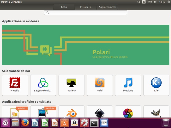Open the Polari featured banner
This screenshot has height=128, width=171.
pos(85,45)
